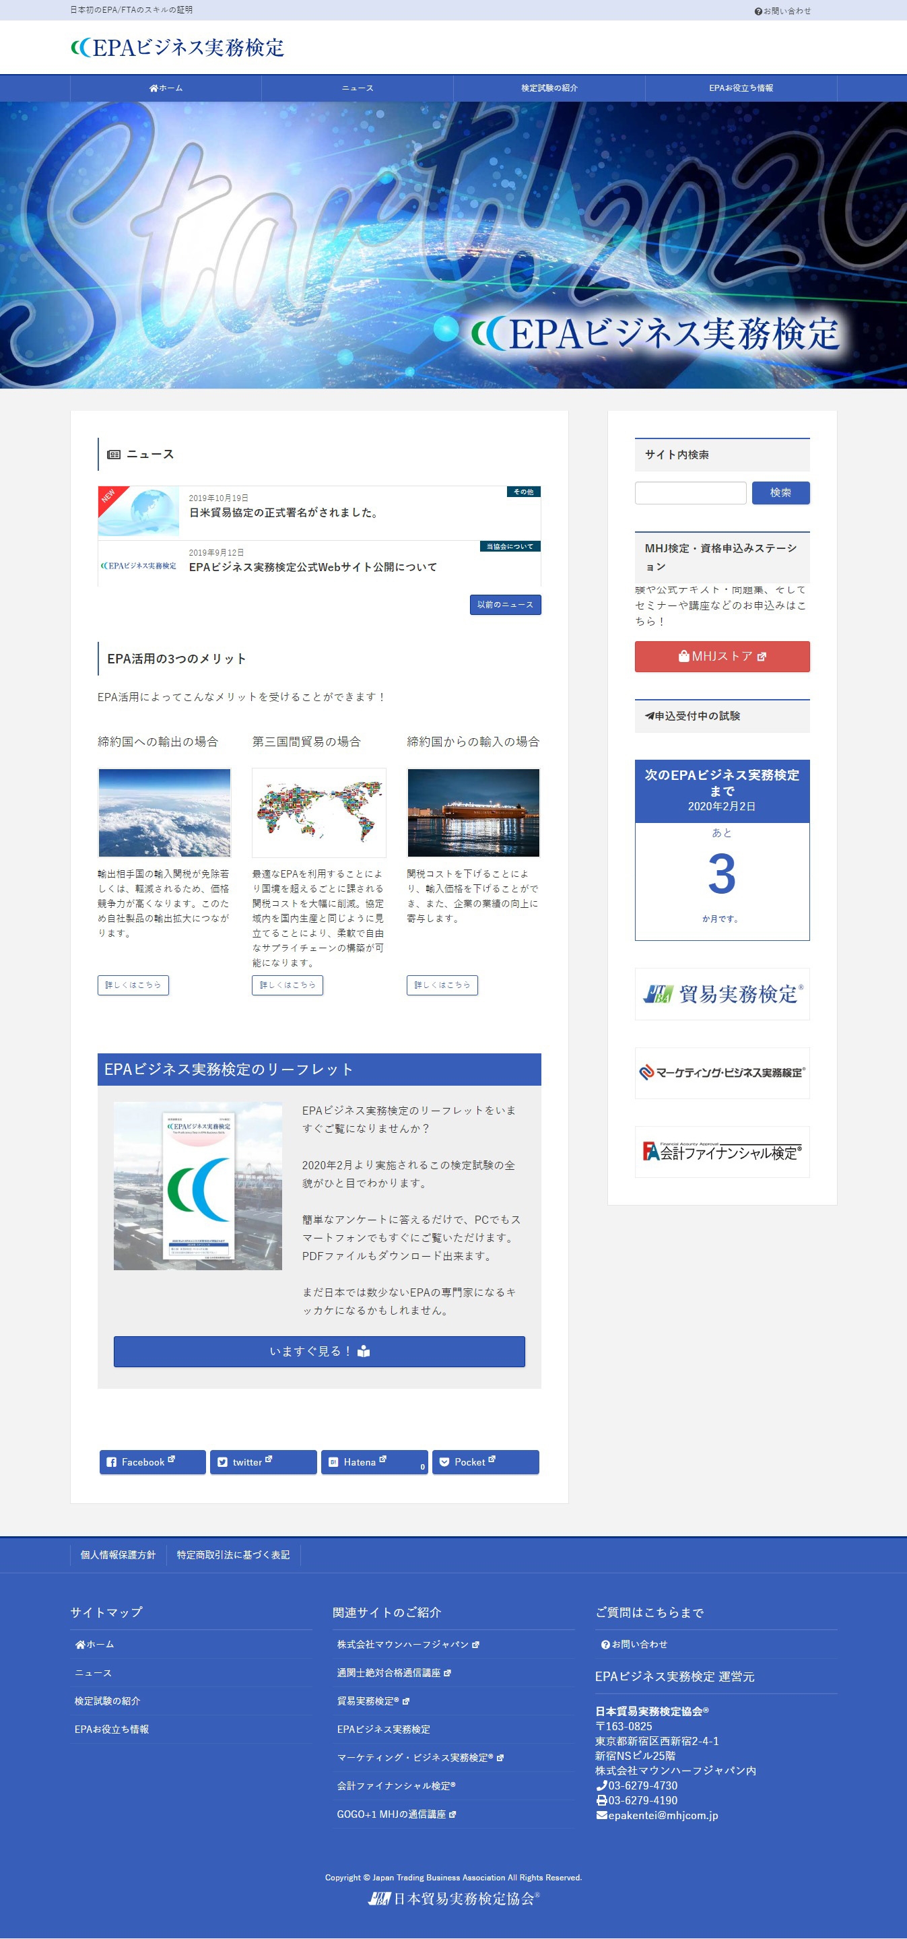Click 検定試験の紹介 in the footer sitemap
The height and width of the screenshot is (1939, 907).
pos(108,1701)
